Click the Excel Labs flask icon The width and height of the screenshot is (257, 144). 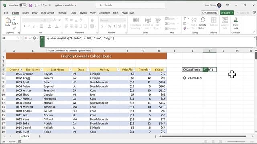pyautogui.click(x=236, y=20)
